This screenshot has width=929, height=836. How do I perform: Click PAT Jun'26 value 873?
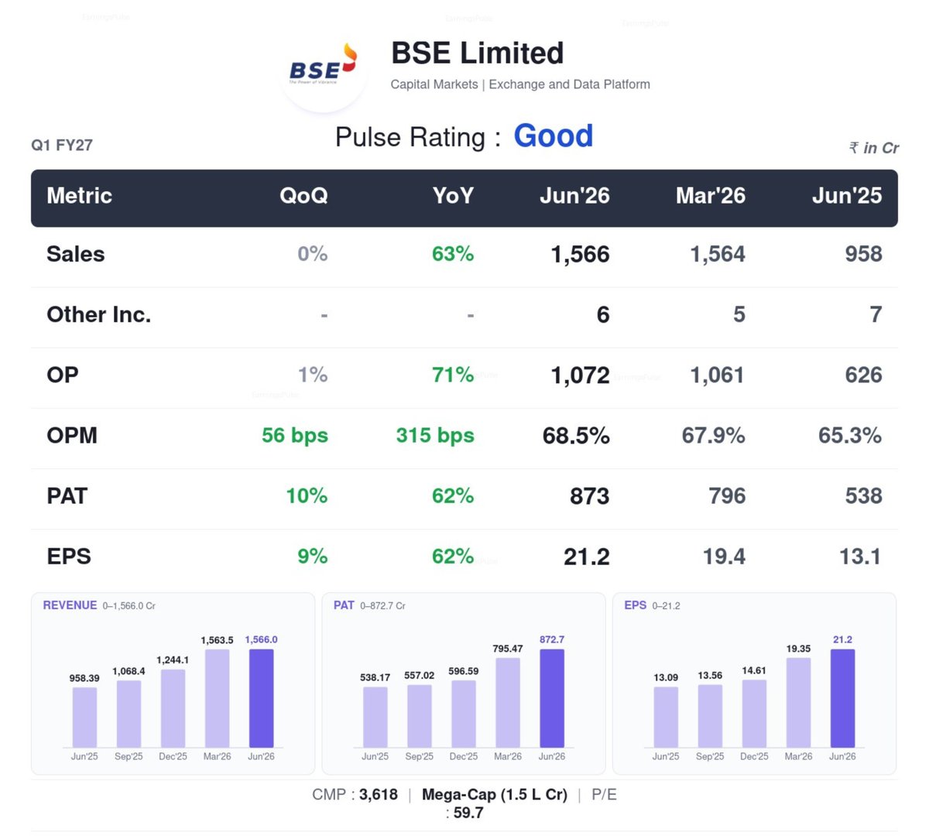coord(590,496)
